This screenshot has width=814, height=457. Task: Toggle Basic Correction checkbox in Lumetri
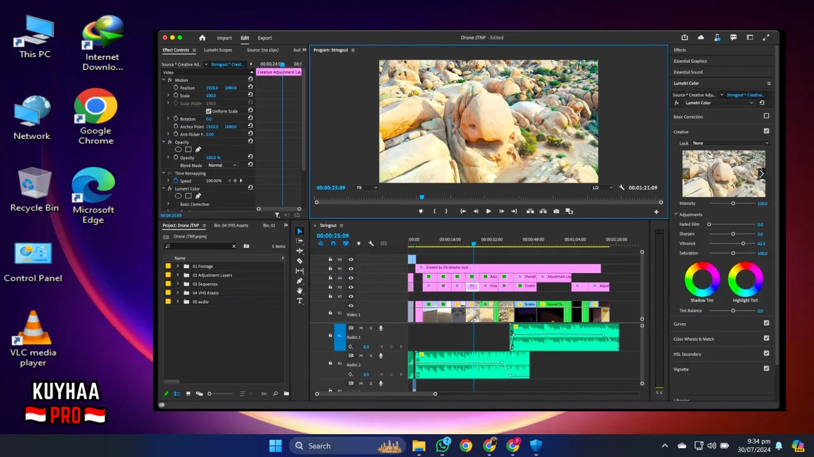(766, 116)
